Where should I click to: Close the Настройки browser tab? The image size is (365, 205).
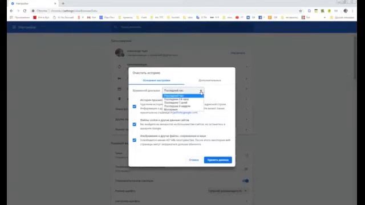point(55,3)
